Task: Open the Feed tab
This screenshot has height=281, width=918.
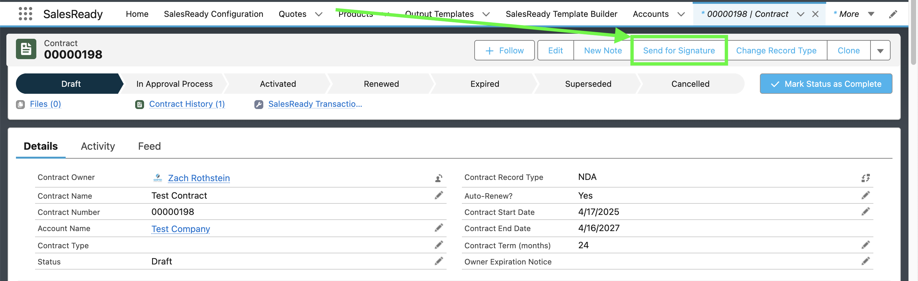Action: tap(149, 146)
